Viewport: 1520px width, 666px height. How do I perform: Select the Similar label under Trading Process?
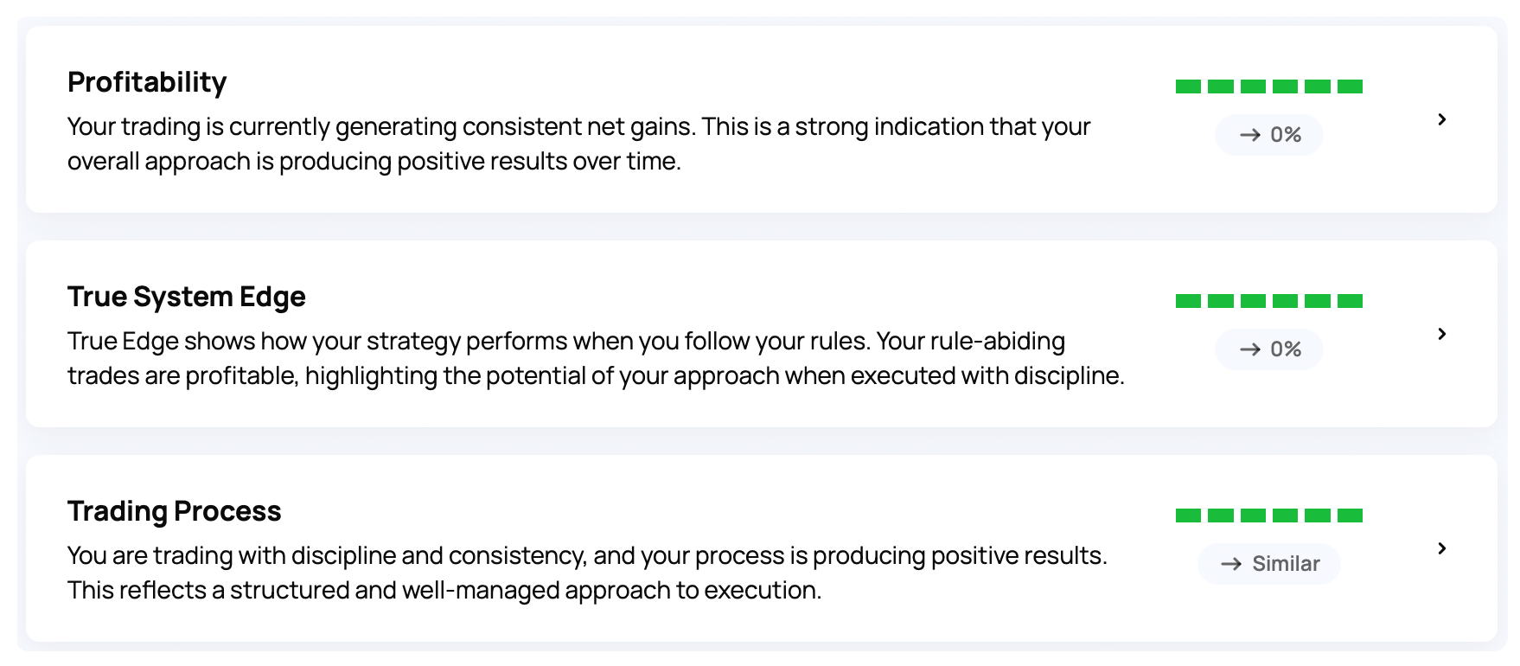point(1286,564)
